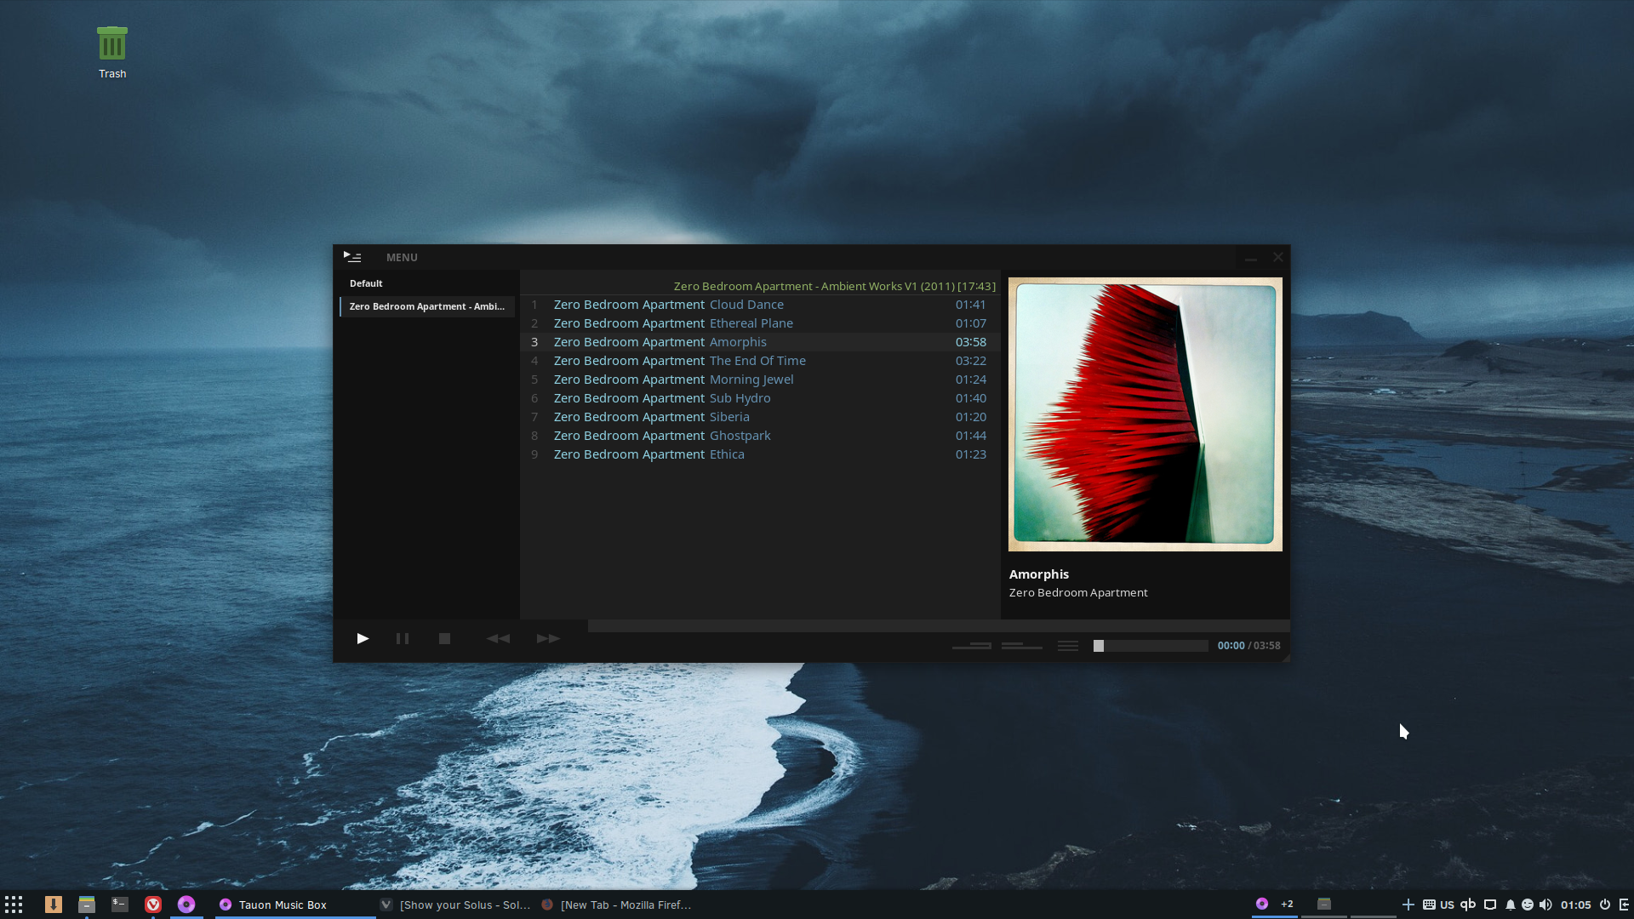This screenshot has width=1634, height=919.
Task: Open the Trash on the desktop
Action: tap(112, 53)
